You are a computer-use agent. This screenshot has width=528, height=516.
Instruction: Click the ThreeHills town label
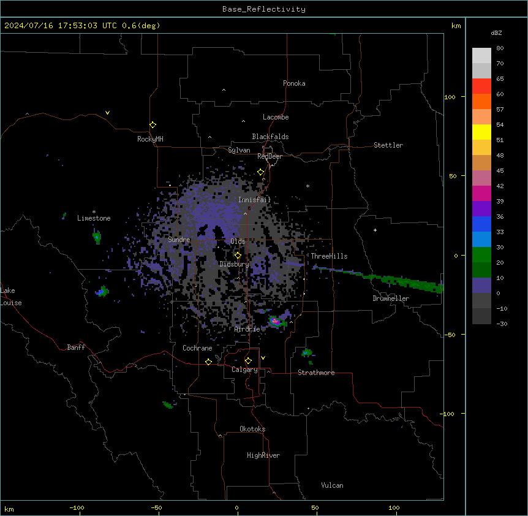pyautogui.click(x=329, y=256)
